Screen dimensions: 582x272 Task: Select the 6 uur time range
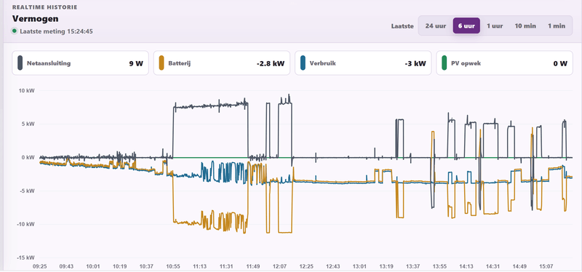tap(466, 26)
